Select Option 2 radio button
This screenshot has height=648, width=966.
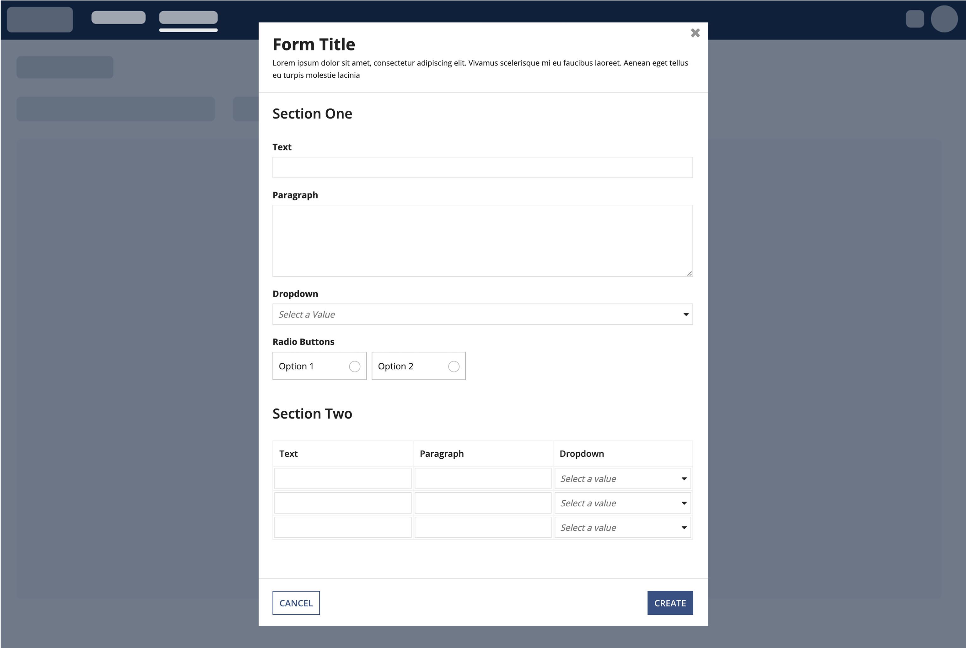pos(453,366)
